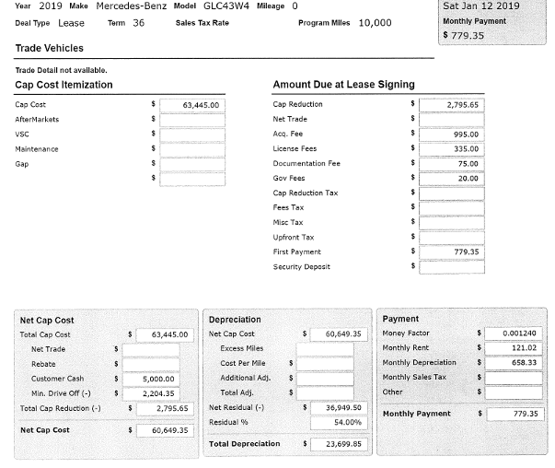Viewport: 555px width, 468px height.
Task: Click the Cap Cost field showing 63,445.00
Action: [192, 105]
